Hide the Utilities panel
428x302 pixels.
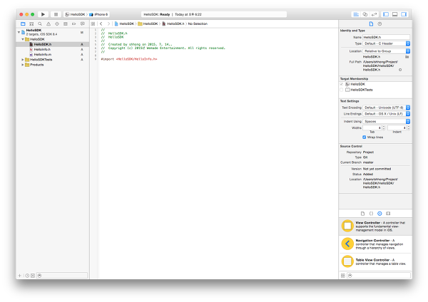[x=404, y=14]
